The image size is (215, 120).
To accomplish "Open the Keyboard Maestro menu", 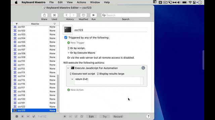I will pos(34,2).
